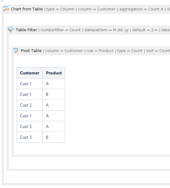This screenshot has width=170, height=188.
Task: Click the first Cust 3 cell
Action: [x=30, y=126]
